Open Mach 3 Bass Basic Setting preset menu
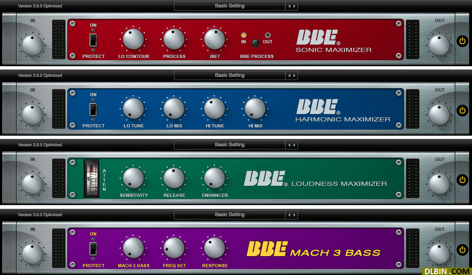Viewport: 472px width, 275px height. click(x=230, y=215)
